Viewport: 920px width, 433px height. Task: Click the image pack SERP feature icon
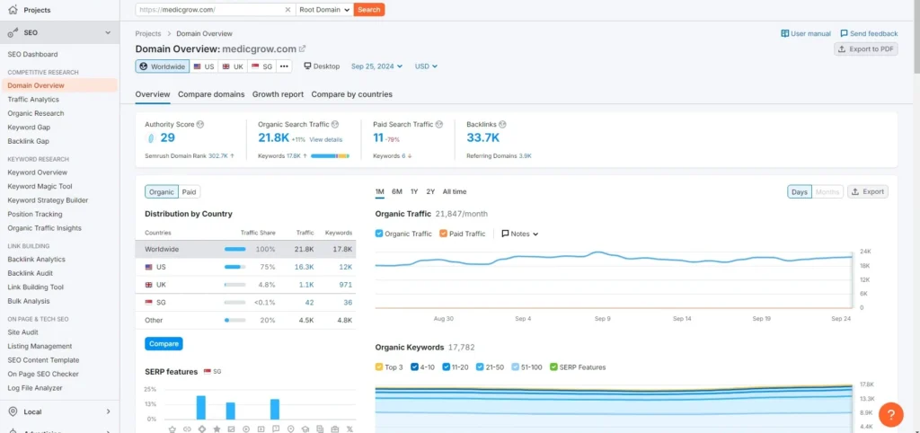coord(231,429)
